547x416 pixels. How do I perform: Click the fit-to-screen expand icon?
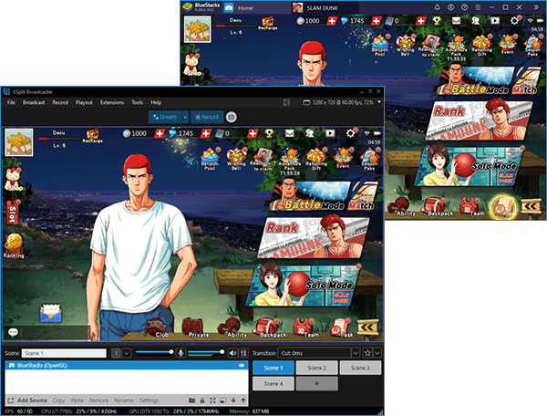click(x=212, y=400)
